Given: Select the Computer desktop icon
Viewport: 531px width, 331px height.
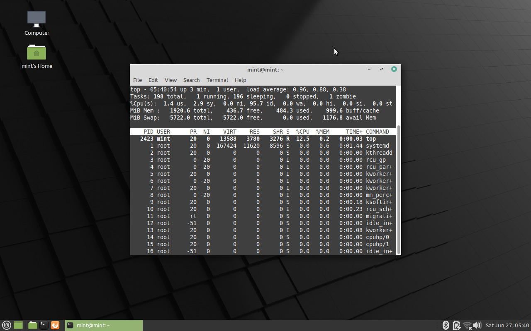Looking at the screenshot, I should click(37, 23).
